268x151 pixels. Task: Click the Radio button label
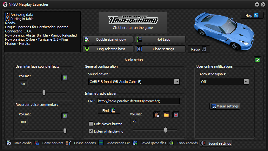coord(195,49)
